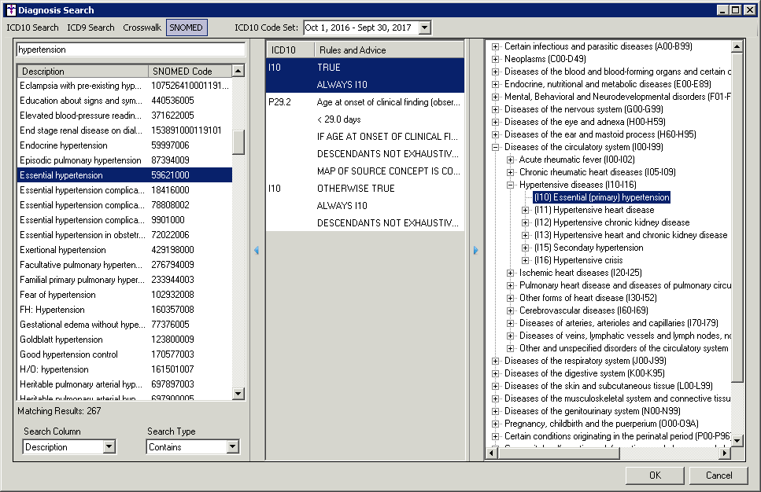
Task: Open the Search Type dropdown
Action: tap(232, 447)
